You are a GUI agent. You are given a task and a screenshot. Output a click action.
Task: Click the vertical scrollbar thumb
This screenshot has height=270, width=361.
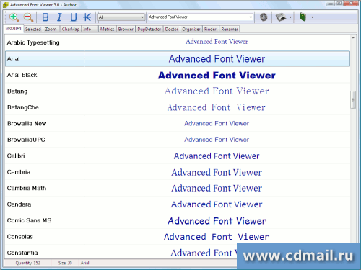[x=353, y=100]
